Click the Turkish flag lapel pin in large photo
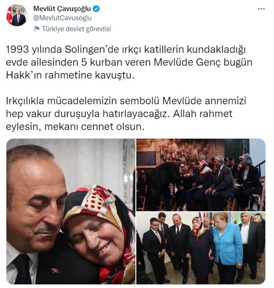 [56, 271]
